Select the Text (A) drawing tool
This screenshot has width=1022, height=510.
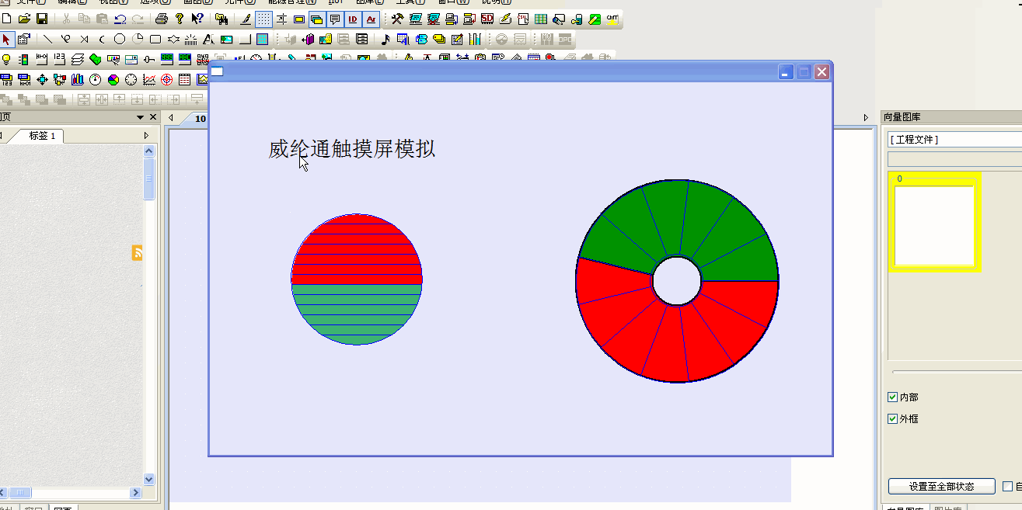208,39
